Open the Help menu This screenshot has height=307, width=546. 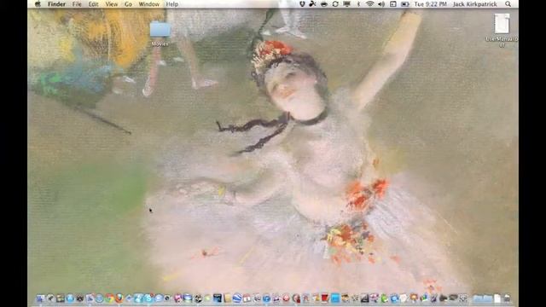(x=171, y=4)
